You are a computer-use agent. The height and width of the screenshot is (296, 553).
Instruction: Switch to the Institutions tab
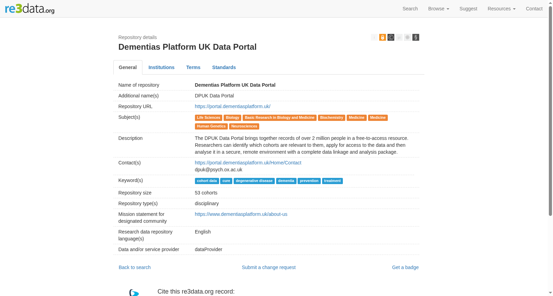pos(161,67)
